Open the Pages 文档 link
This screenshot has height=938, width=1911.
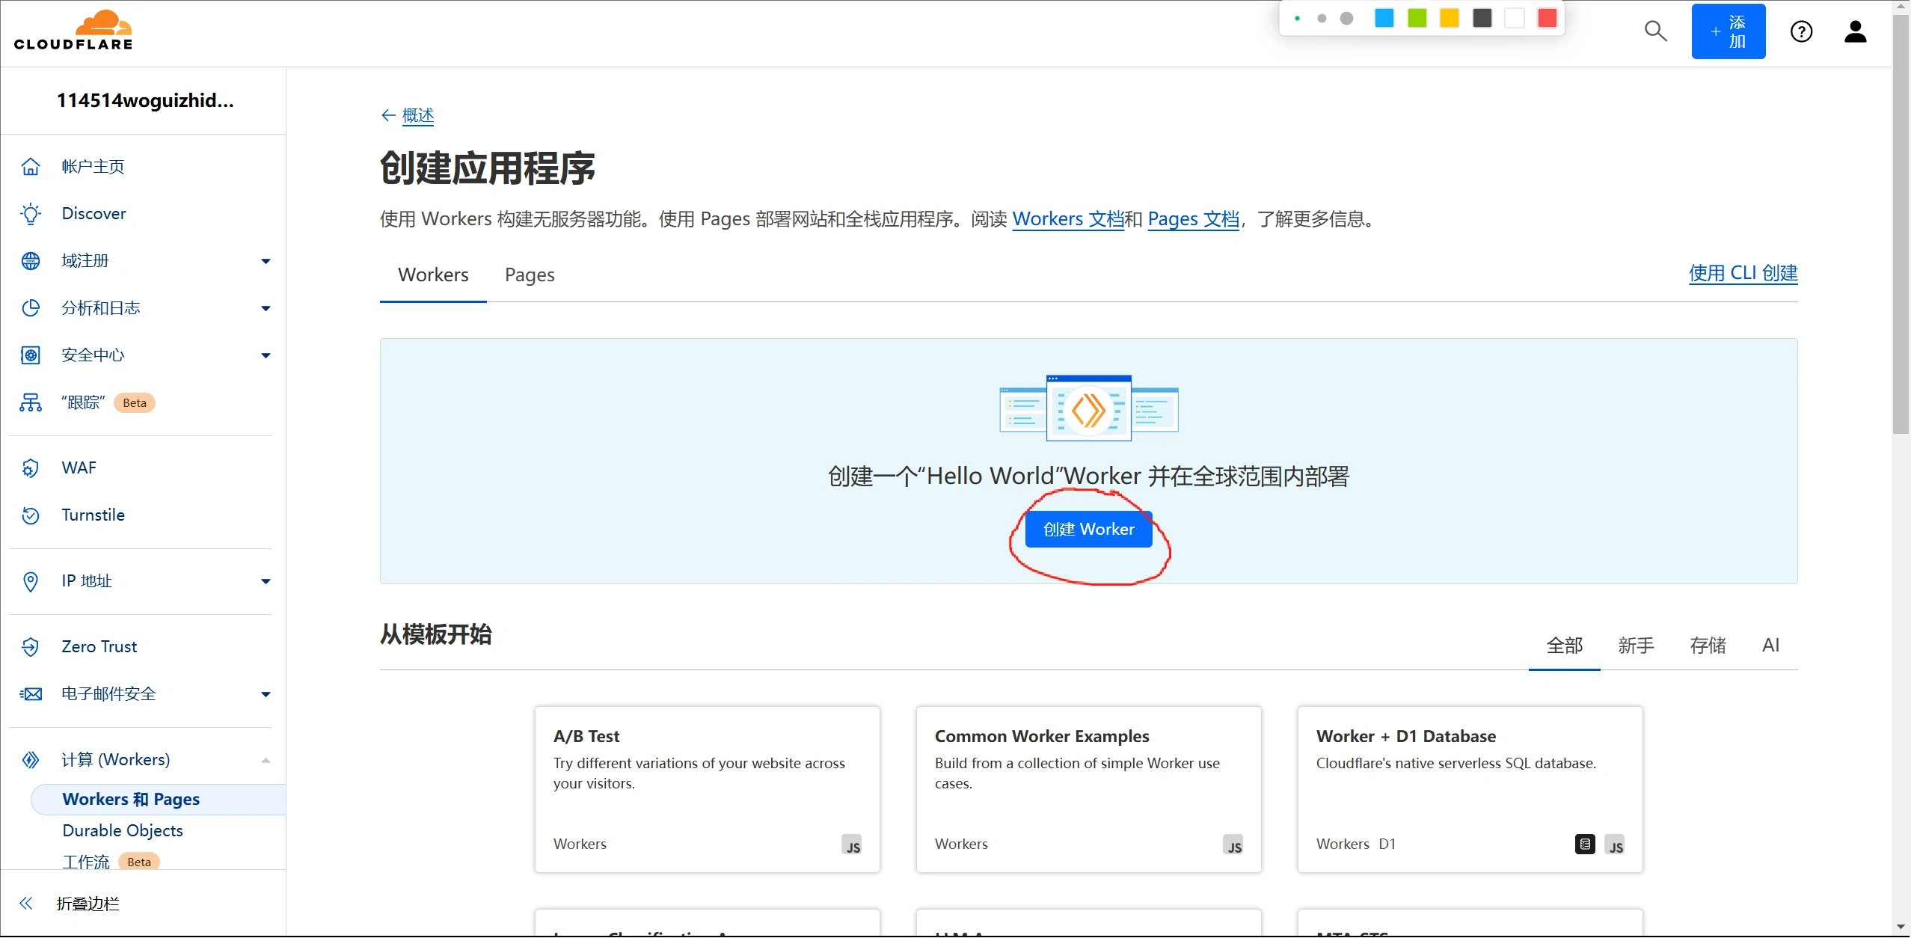pyautogui.click(x=1194, y=219)
